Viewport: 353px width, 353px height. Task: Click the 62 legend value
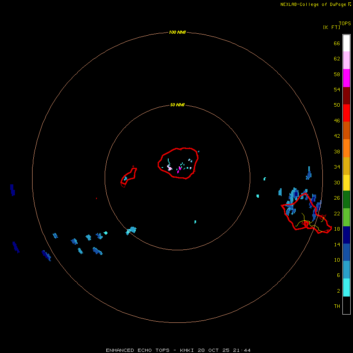(x=337, y=58)
